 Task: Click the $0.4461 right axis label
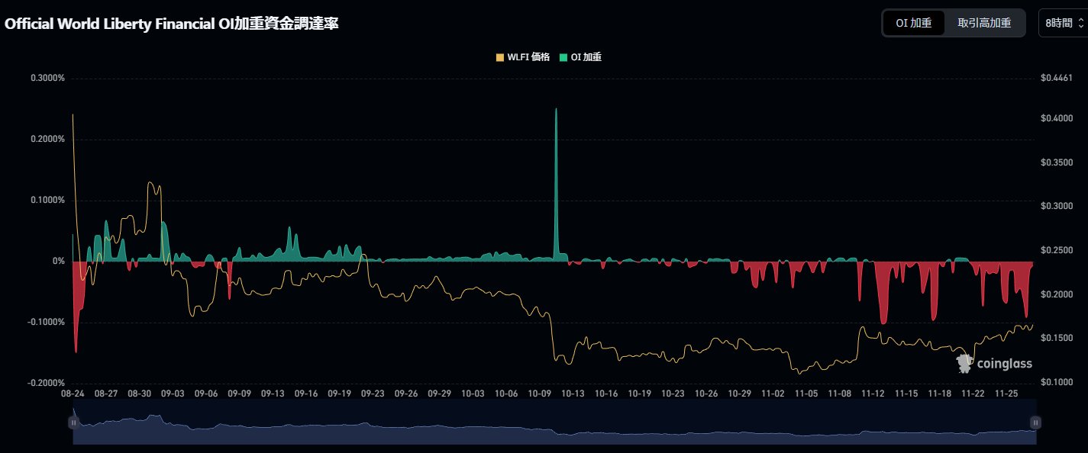tap(1057, 78)
